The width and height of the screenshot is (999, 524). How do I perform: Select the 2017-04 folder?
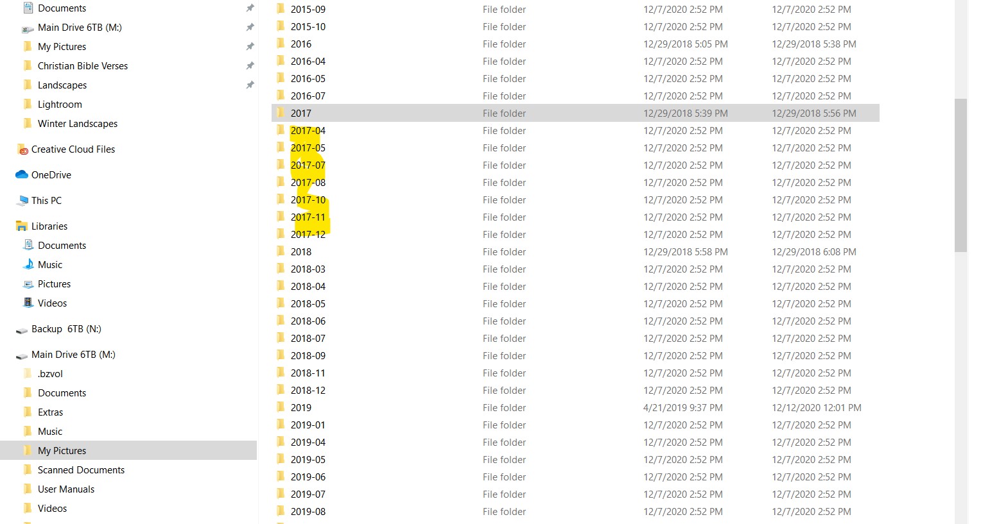[x=308, y=130]
